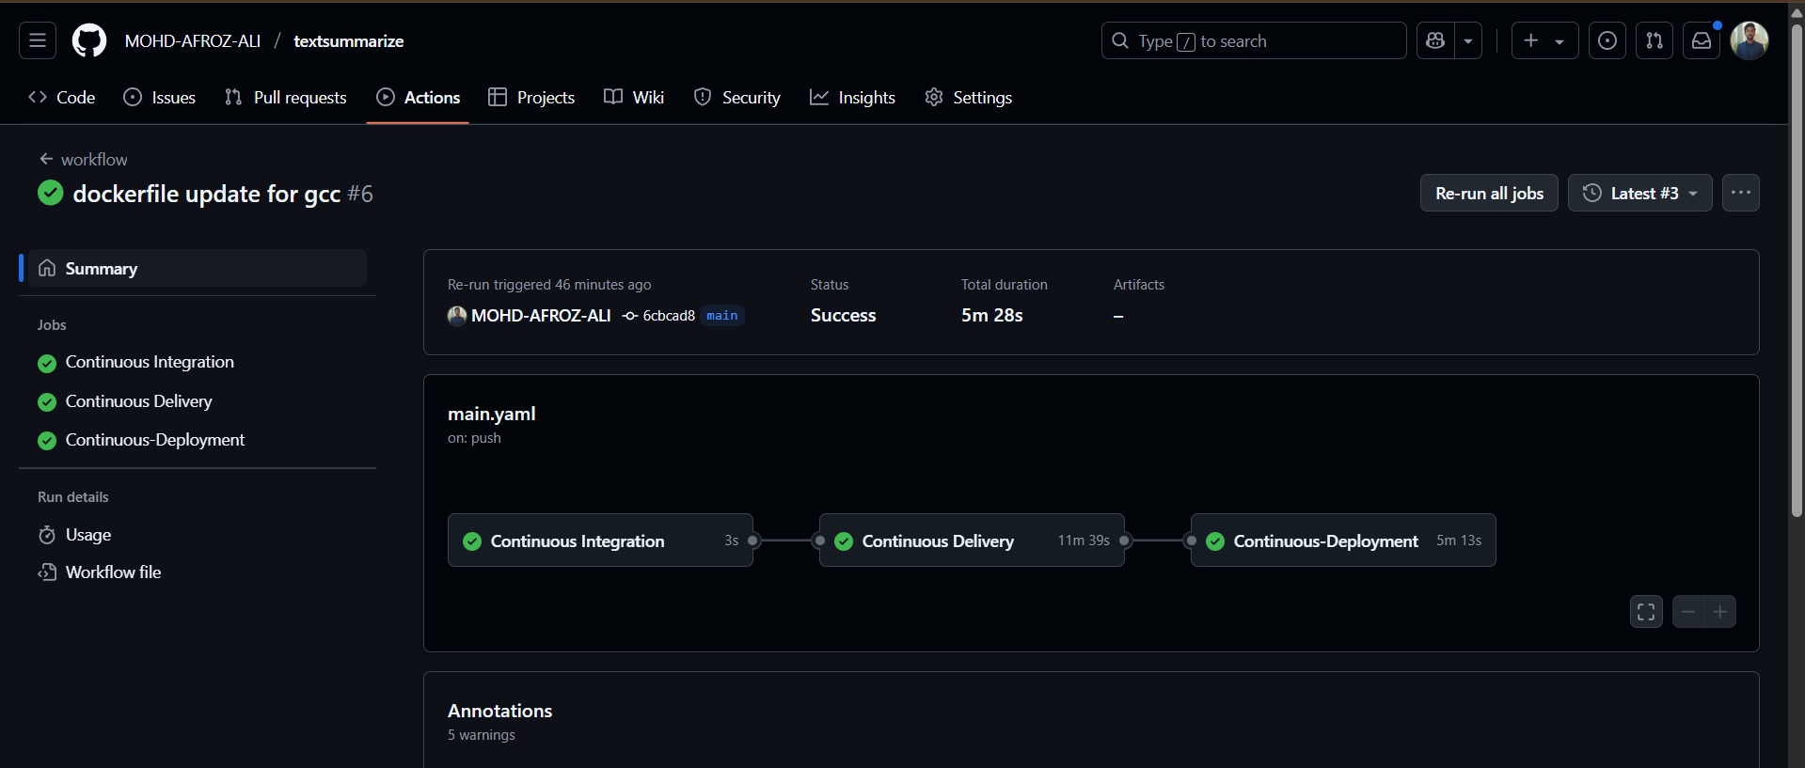Open the notifications inbox
The width and height of the screenshot is (1805, 768).
point(1702,40)
